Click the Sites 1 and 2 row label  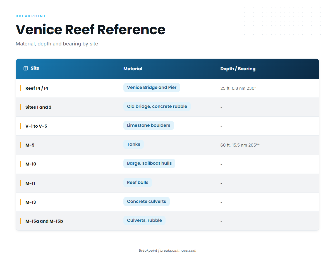(38, 107)
